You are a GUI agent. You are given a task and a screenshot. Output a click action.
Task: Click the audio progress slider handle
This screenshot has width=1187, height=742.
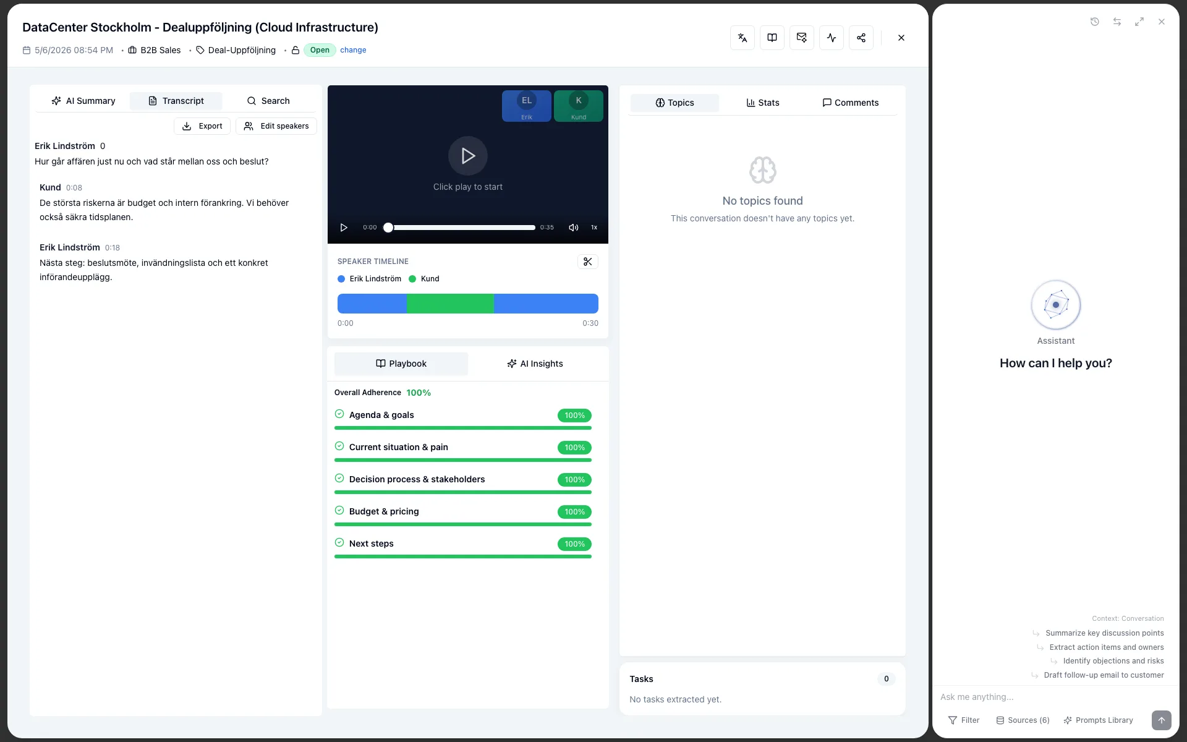click(x=388, y=228)
